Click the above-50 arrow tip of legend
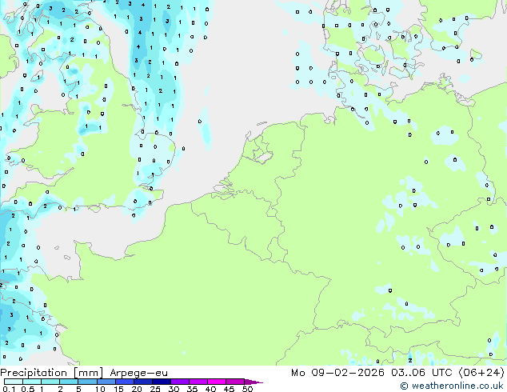Image resolution: width=507 pixels, height=392 pixels. 253,382
